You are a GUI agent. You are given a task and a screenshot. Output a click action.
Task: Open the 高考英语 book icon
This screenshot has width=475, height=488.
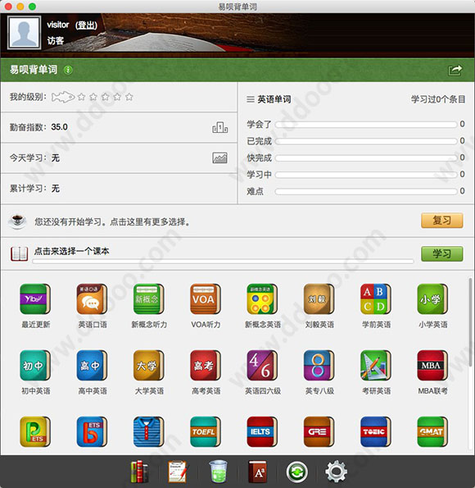pyautogui.click(x=206, y=365)
